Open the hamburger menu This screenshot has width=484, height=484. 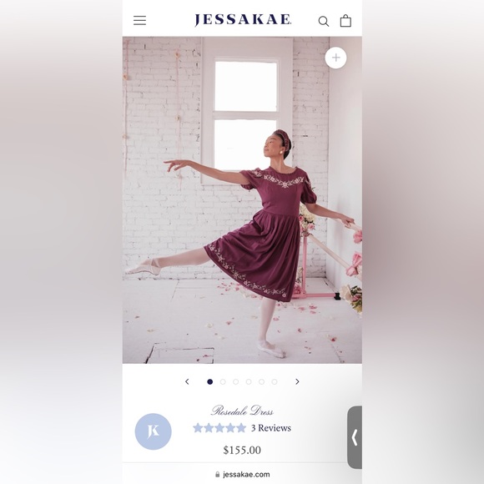(x=139, y=20)
